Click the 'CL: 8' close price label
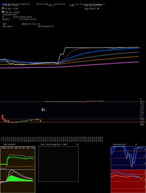Viewport: 146px width, 193px height. click(51, 5)
